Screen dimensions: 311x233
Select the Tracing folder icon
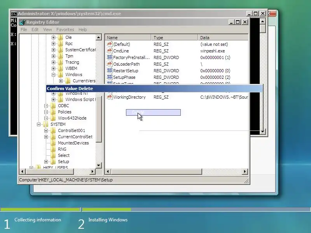(x=61, y=62)
